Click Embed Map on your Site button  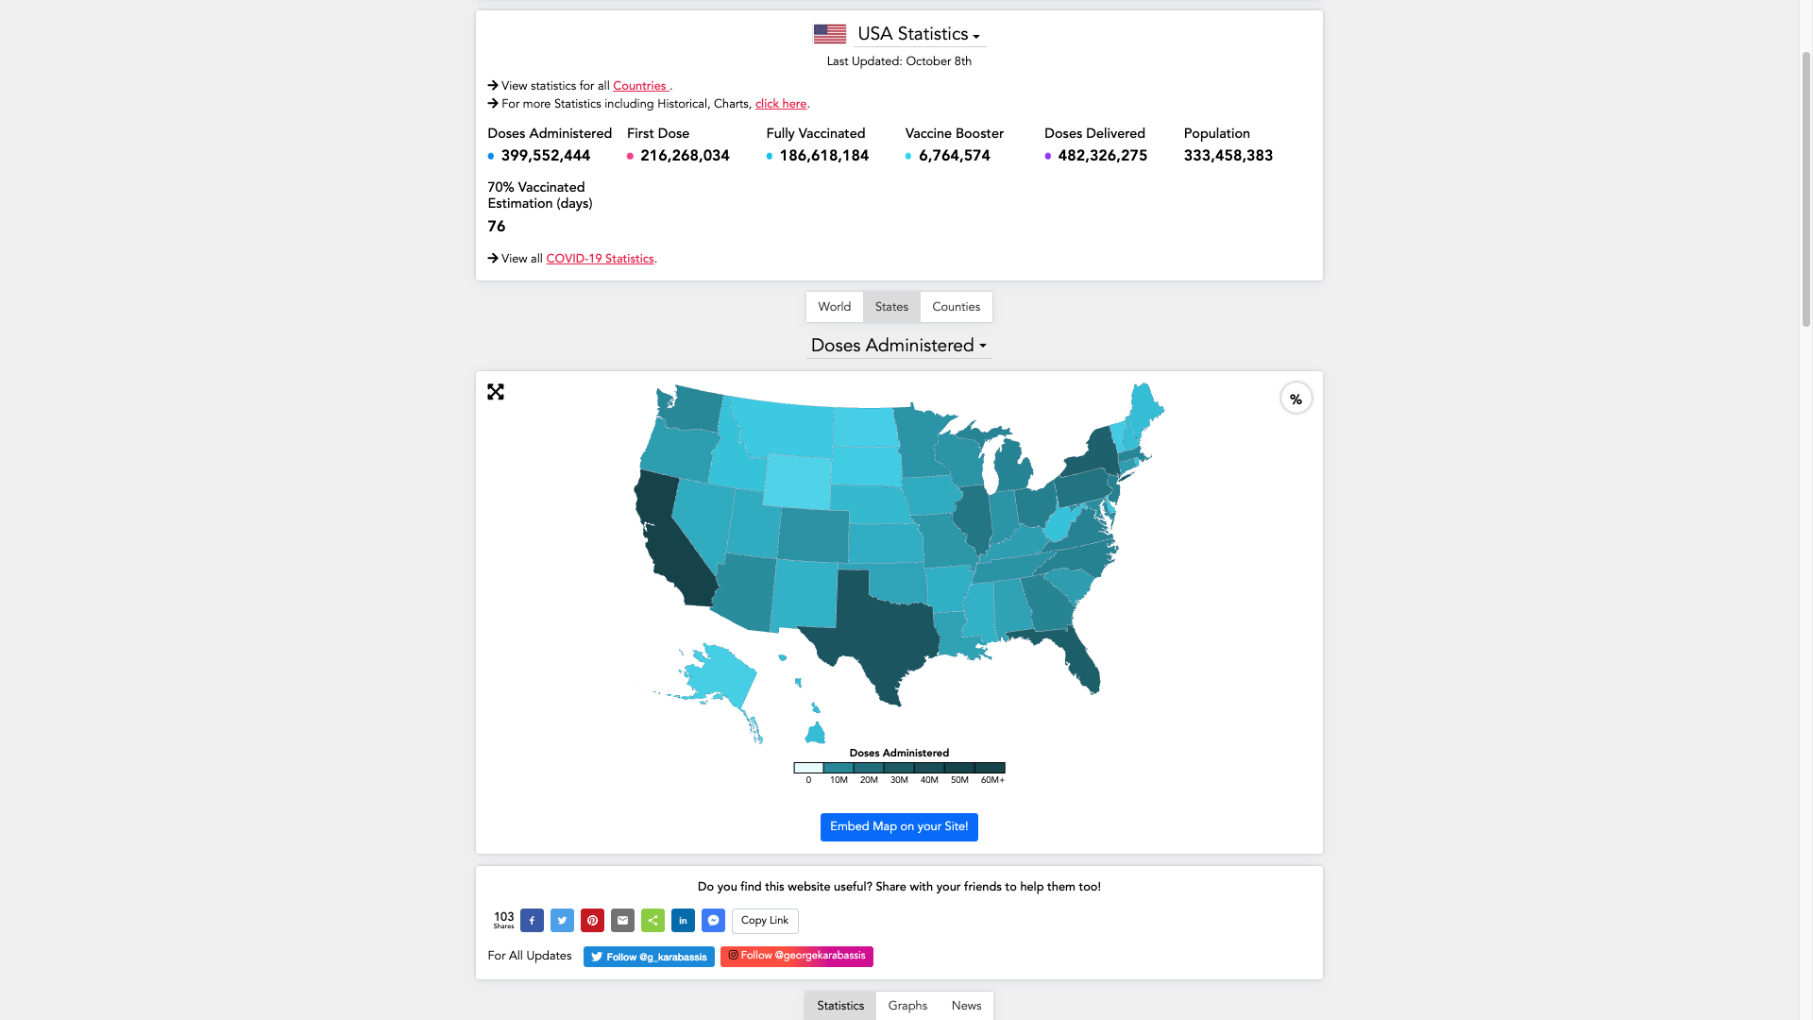click(x=899, y=826)
